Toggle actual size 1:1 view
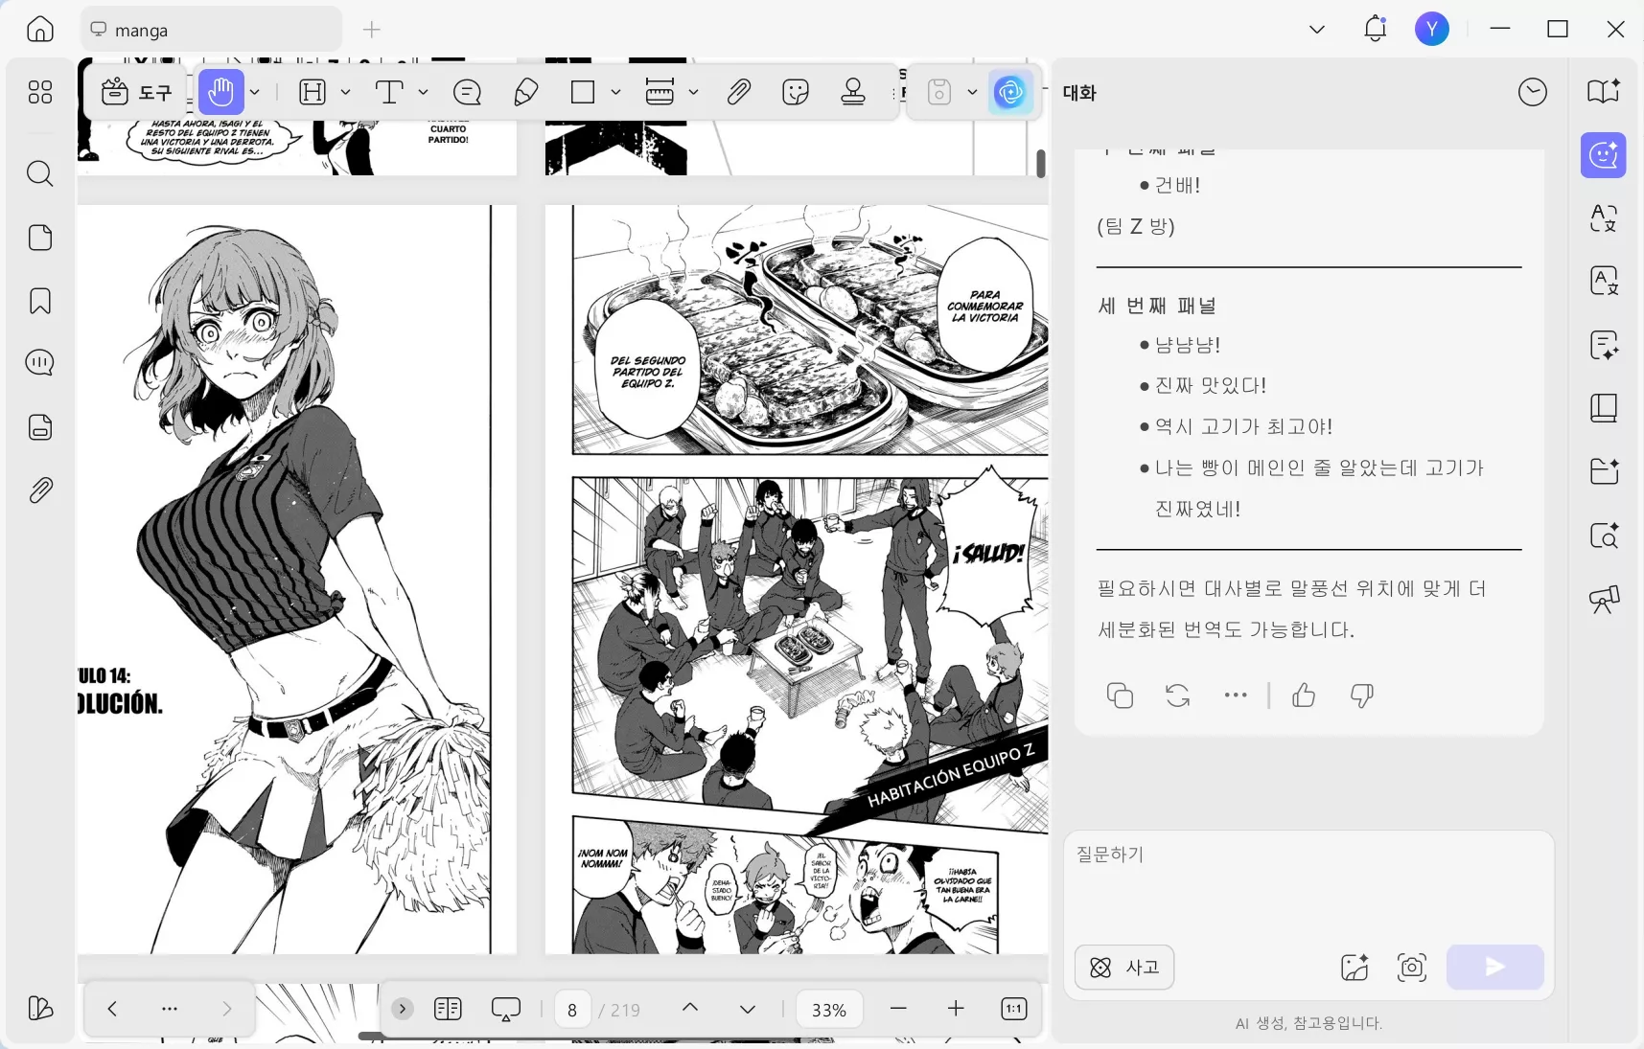This screenshot has width=1644, height=1049. tap(1014, 1009)
